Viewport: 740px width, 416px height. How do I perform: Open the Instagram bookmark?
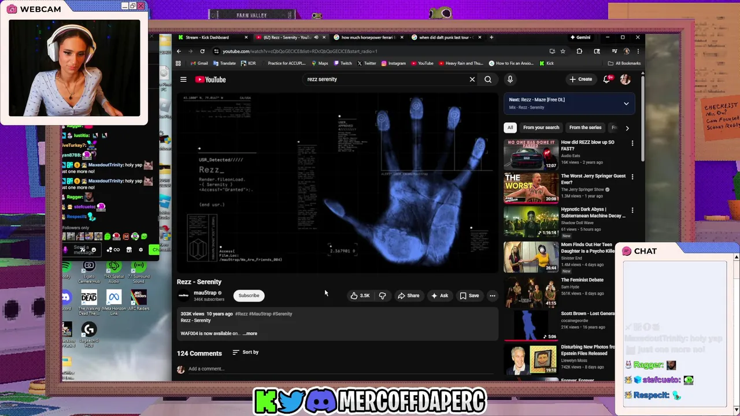(394, 64)
